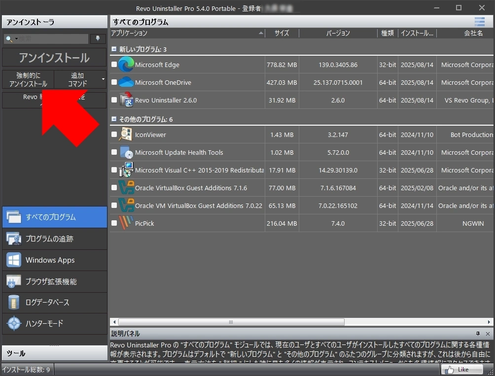495x376 pixels.
Task: Check the IconViewer checkbox
Action: [x=114, y=135]
